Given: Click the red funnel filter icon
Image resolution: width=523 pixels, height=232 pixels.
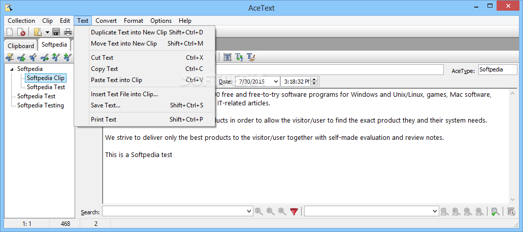Looking at the screenshot, I should point(293,211).
